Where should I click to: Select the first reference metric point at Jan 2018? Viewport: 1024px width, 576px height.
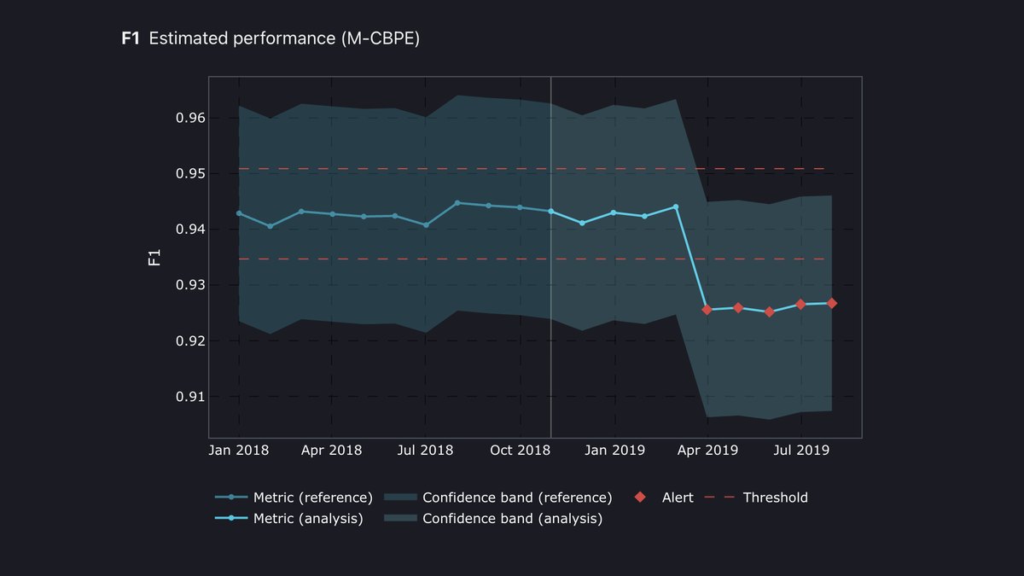coord(239,213)
